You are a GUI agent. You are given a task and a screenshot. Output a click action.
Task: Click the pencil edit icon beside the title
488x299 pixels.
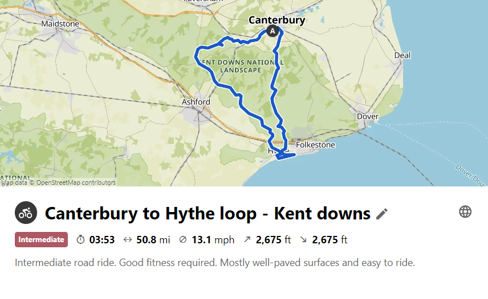tap(382, 214)
